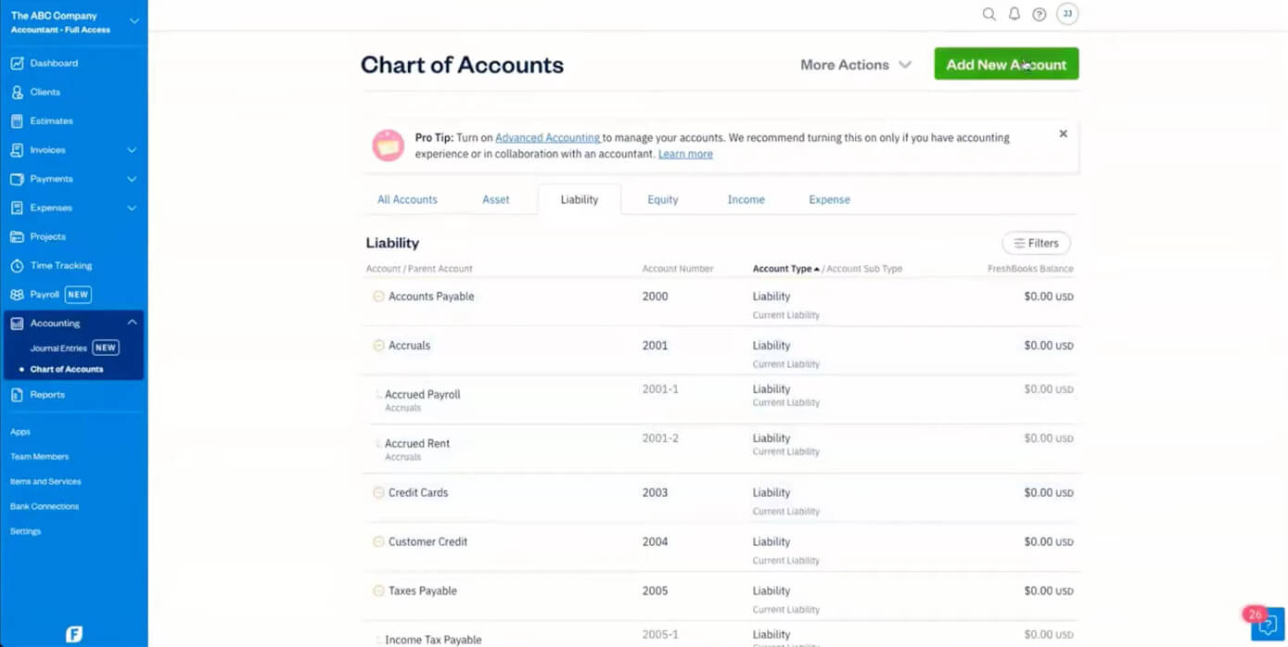Click the search magnifier icon

click(x=989, y=14)
